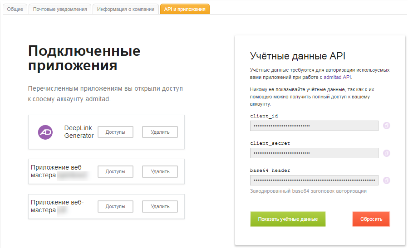This screenshot has height=248, width=408.
Task: Open Доступы for the first Приложение веб-мастера
Action: (115, 171)
